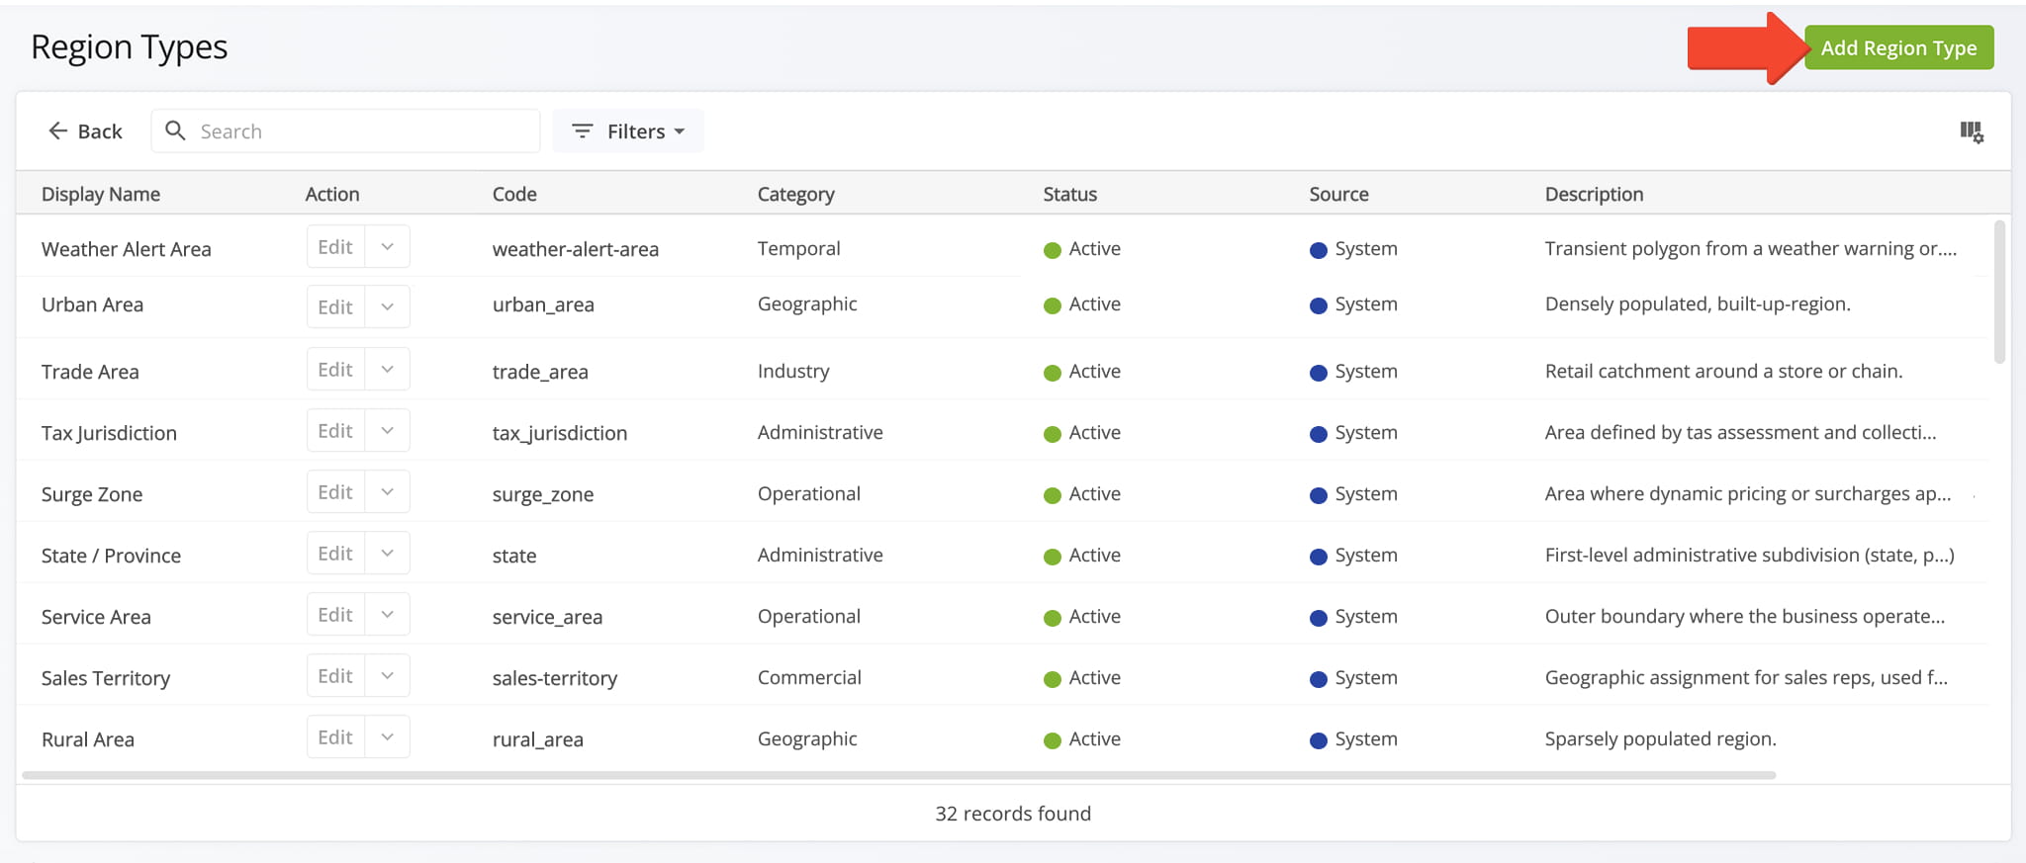Sort by the Status column header

tap(1070, 194)
